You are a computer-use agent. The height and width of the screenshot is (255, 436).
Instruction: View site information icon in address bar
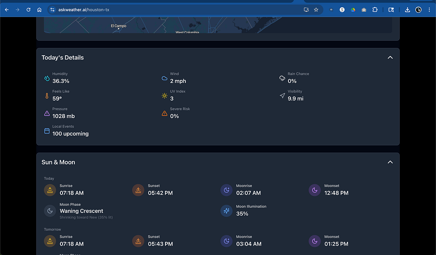(52, 10)
